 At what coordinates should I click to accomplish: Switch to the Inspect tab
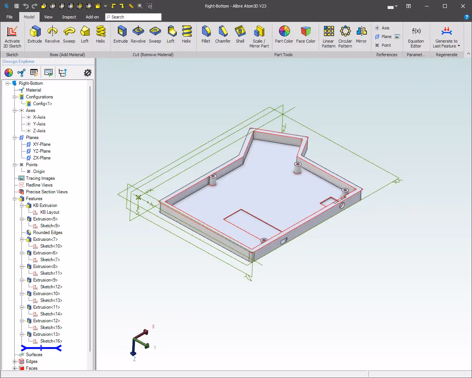[69, 17]
